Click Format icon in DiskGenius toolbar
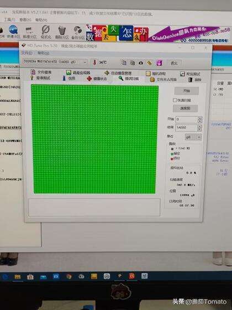The width and height of the screenshot is (232, 310). click(x=46, y=32)
